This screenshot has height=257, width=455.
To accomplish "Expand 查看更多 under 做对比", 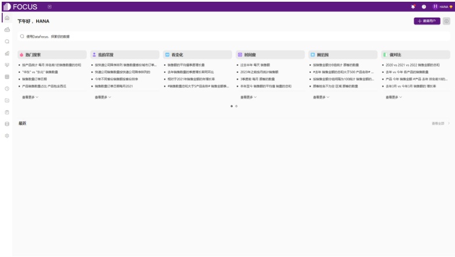I will point(394,98).
